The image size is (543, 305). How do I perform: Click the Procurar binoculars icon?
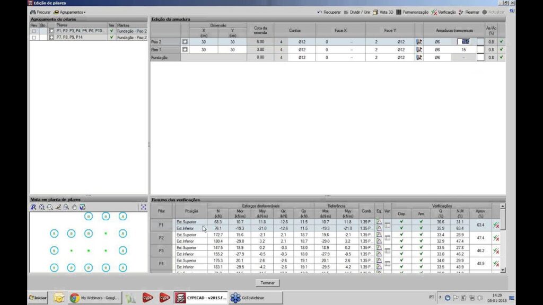tap(33, 12)
